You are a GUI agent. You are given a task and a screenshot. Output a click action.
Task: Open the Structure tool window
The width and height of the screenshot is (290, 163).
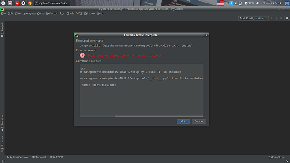2,144
